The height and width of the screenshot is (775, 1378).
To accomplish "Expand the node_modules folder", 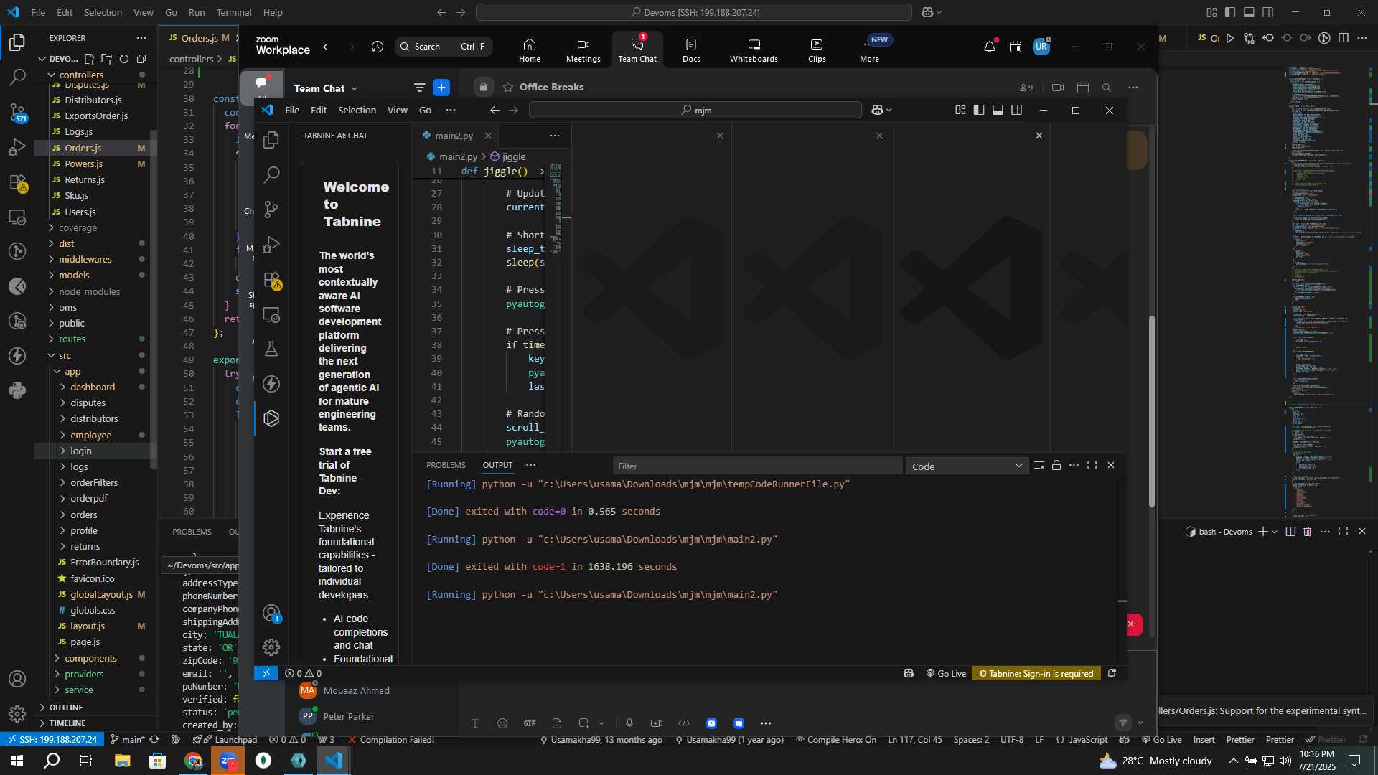I will (x=89, y=291).
